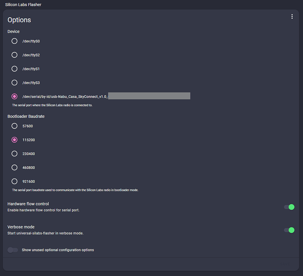303x276 pixels.
Task: Set baudrate to 921600
Action: pos(14,181)
